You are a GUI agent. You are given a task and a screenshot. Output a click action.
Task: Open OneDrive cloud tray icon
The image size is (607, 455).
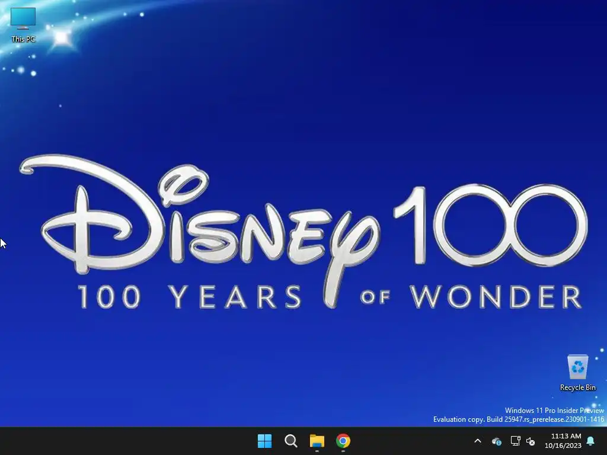(497, 441)
